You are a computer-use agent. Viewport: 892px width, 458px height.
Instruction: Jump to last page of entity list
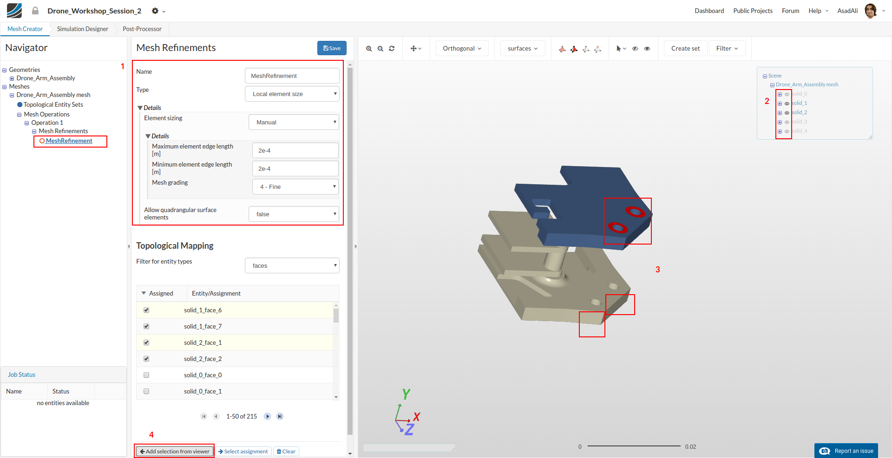(x=280, y=416)
